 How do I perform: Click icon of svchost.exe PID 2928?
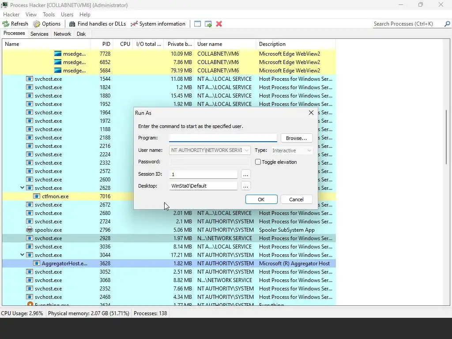(x=30, y=238)
